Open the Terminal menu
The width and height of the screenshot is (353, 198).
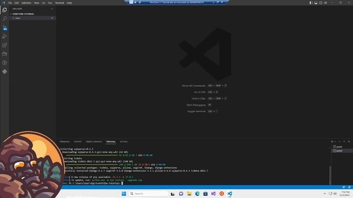pyautogui.click(x=60, y=3)
